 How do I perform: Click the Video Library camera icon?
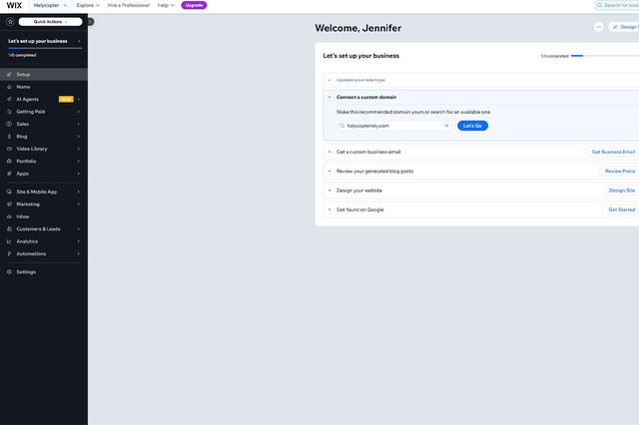9,149
